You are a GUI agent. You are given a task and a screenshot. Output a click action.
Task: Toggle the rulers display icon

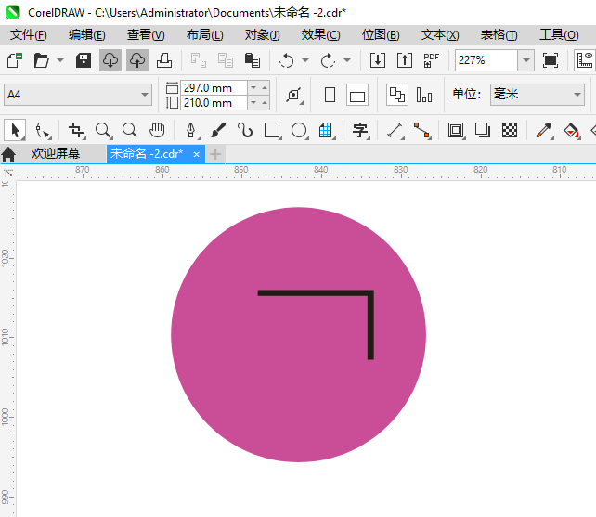pos(585,60)
